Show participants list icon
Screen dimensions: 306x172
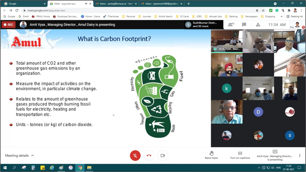coord(231,25)
